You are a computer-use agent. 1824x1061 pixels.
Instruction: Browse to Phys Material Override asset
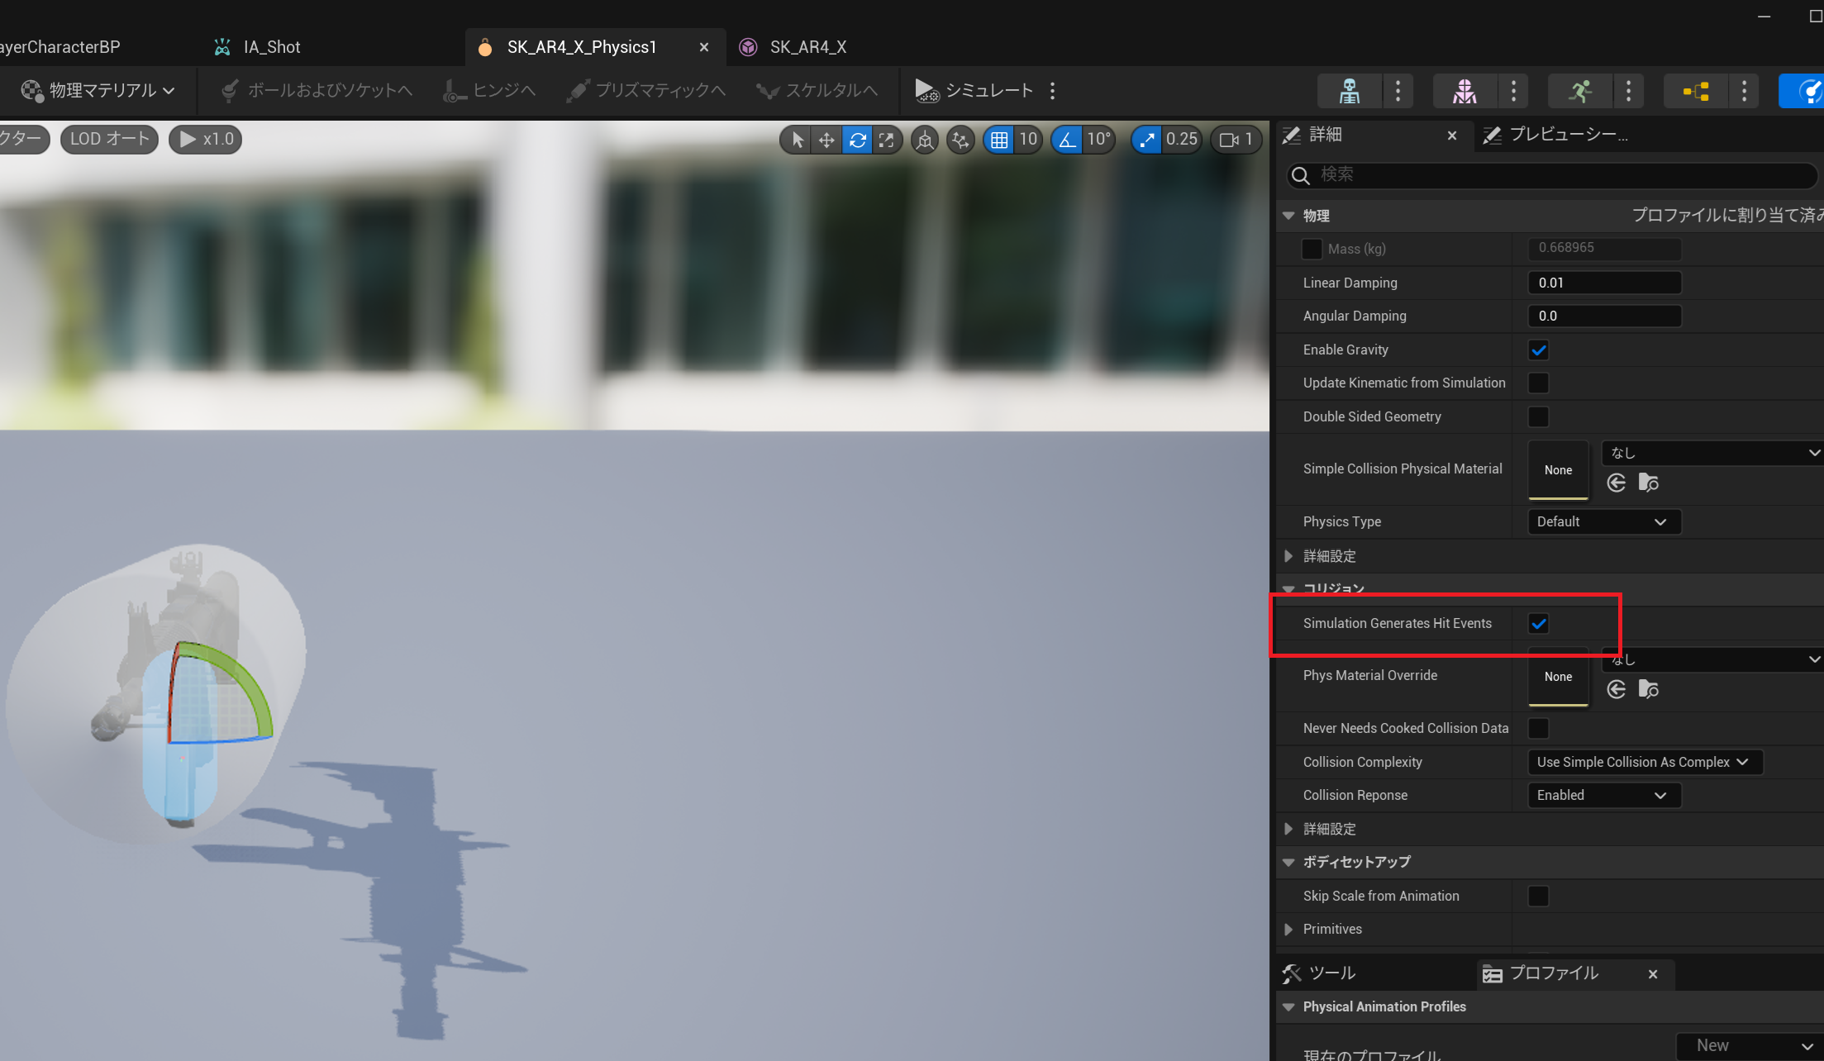(x=1648, y=689)
